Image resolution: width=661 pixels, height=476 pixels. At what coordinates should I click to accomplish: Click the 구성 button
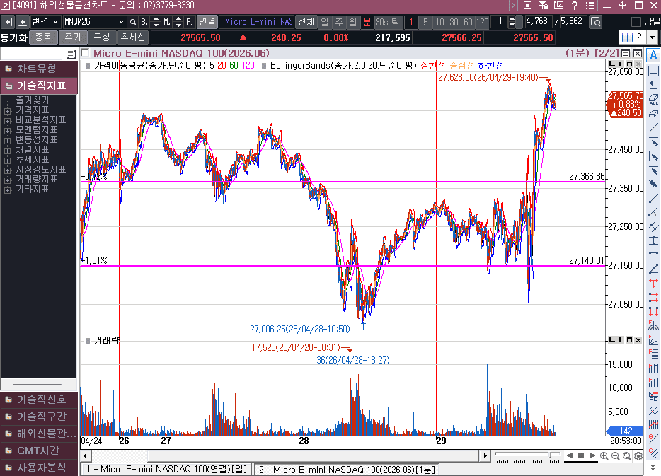point(102,37)
